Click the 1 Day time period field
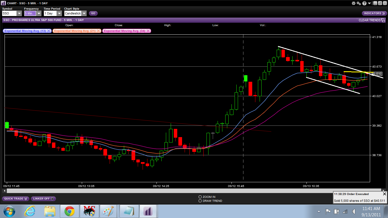This screenshot has width=388, height=218. pos(50,13)
